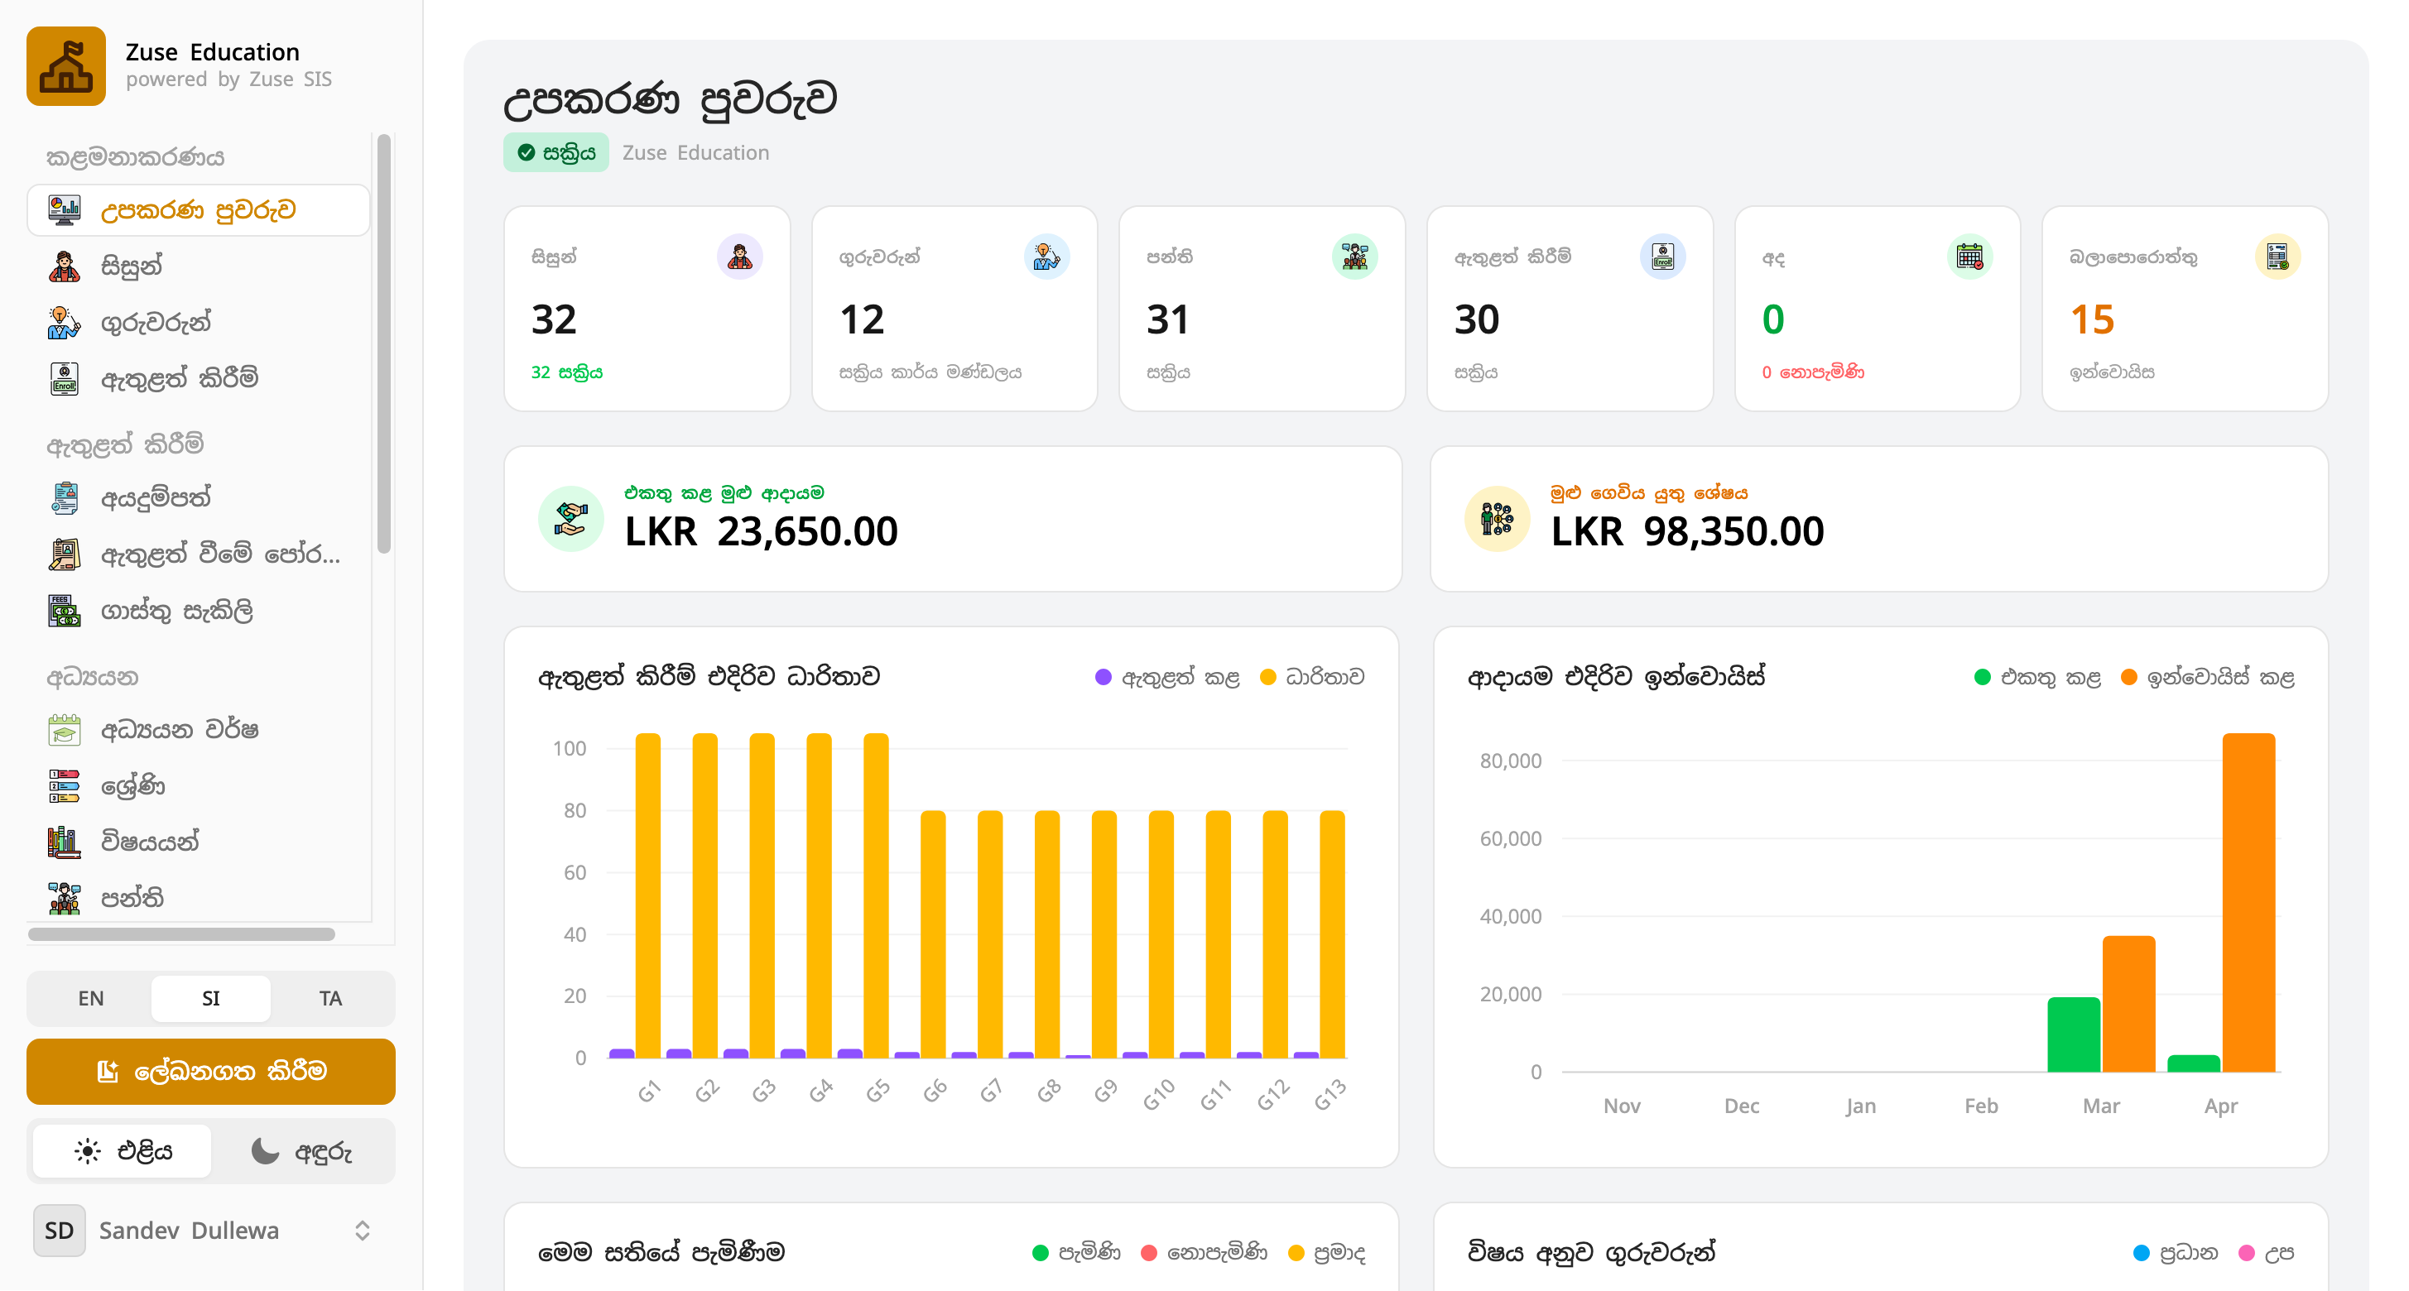Open the සිසුන් 32 stat card
This screenshot has width=2409, height=1291.
647,309
